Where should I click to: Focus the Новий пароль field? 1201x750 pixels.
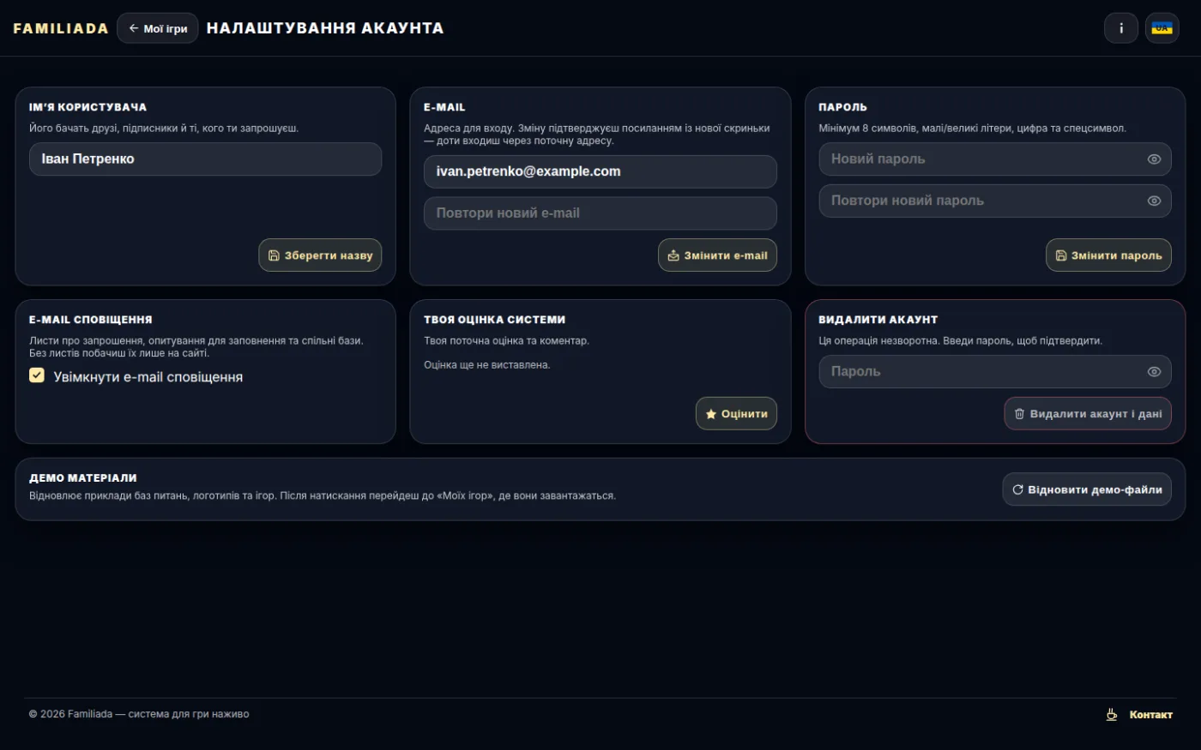995,159
